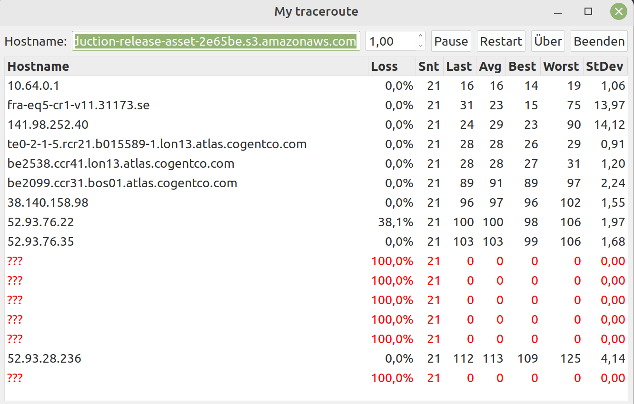Open the Über about dialog
This screenshot has height=404, width=634.
point(548,41)
